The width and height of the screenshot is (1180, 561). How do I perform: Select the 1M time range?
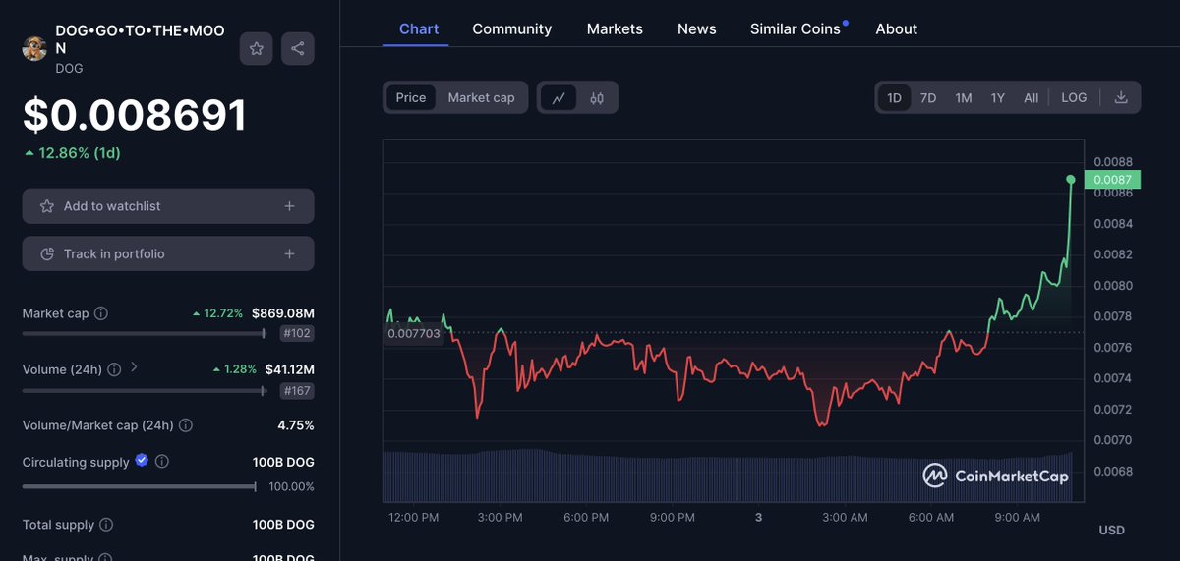[964, 97]
